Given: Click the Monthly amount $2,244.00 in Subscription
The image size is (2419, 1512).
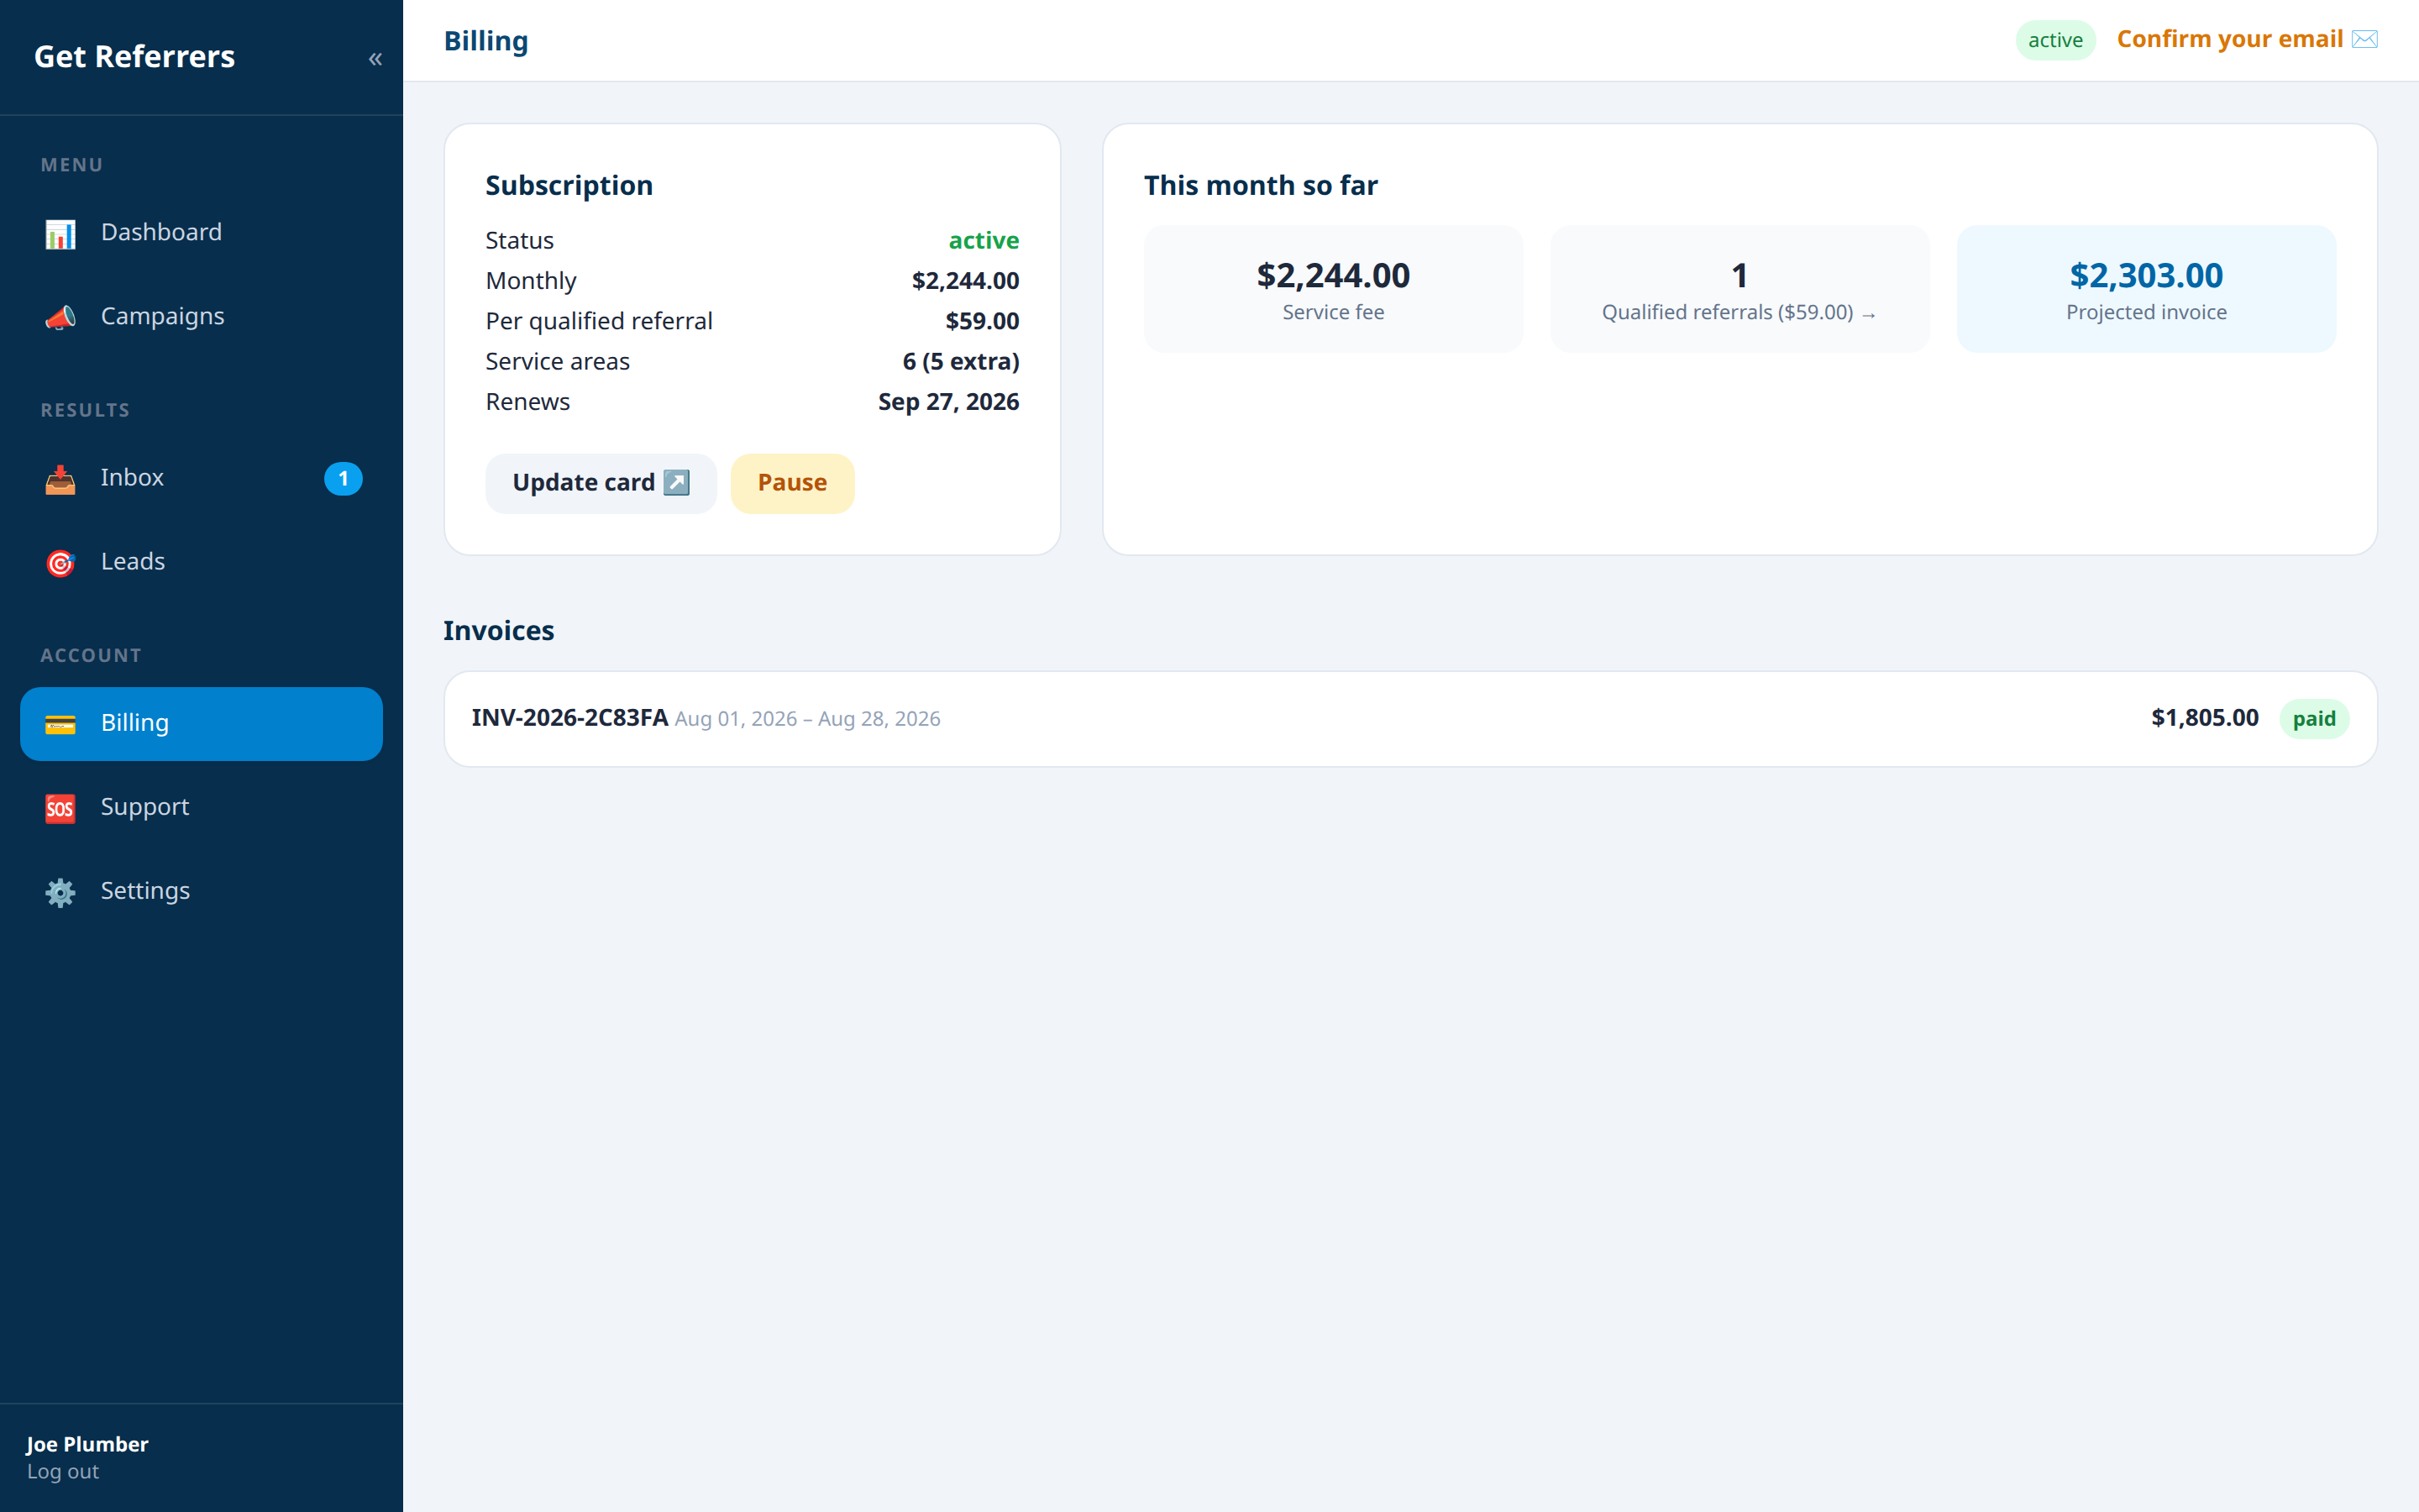Looking at the screenshot, I should click(966, 281).
